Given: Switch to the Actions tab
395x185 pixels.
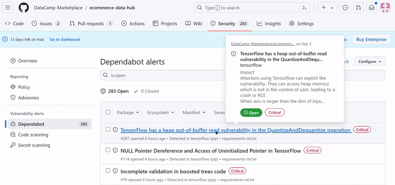Looking at the screenshot, I should [133, 24].
